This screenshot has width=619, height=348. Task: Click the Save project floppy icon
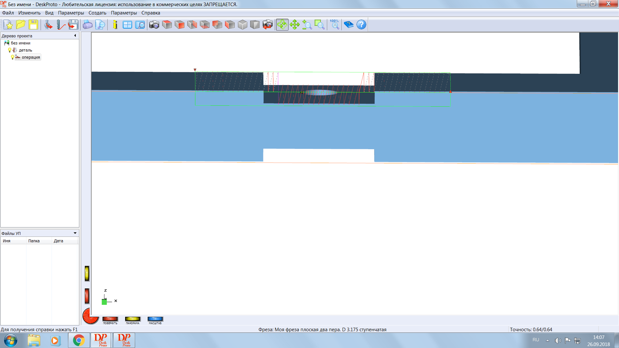pyautogui.click(x=33, y=25)
